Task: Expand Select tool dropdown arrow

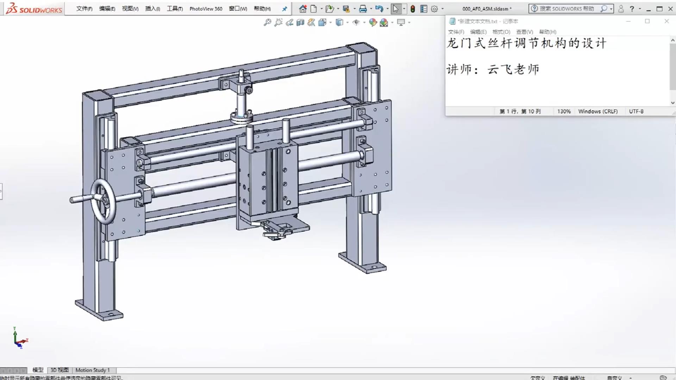Action: click(x=404, y=9)
